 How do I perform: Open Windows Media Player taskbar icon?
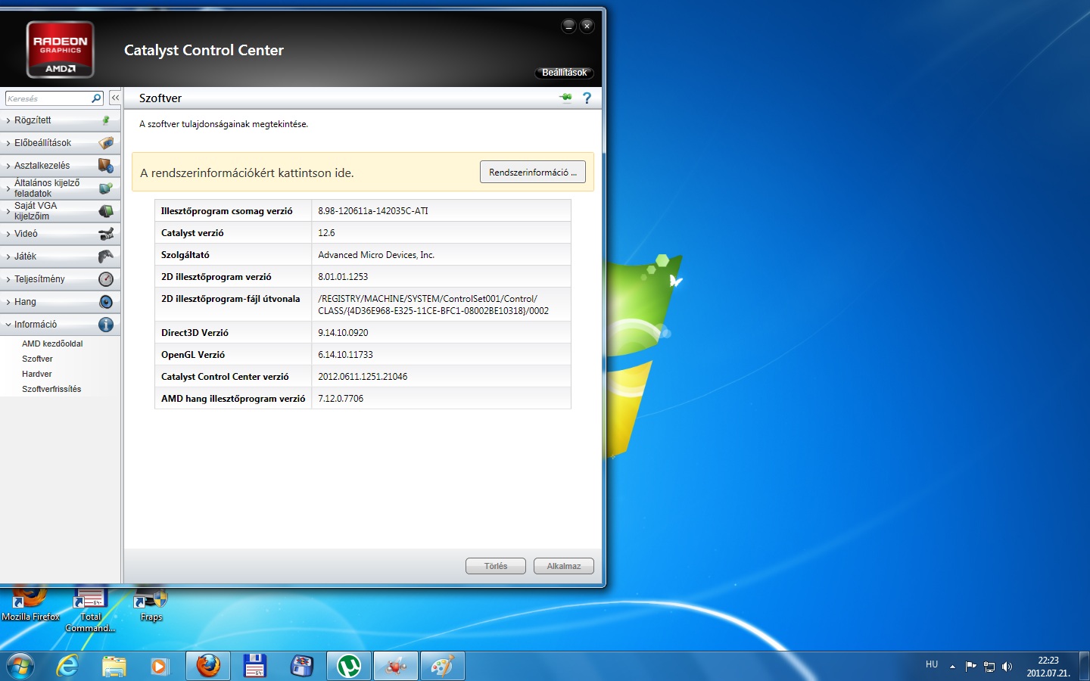160,666
